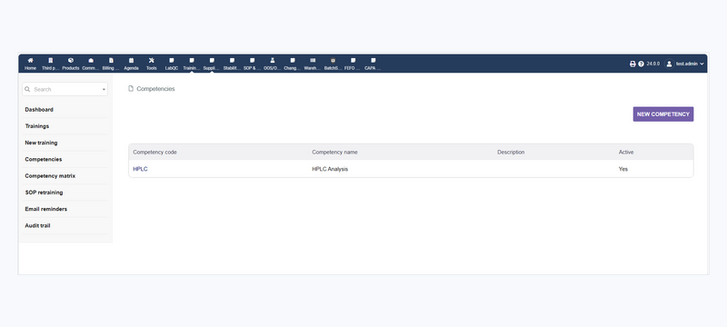Open the Billing document icon
The width and height of the screenshot is (727, 327).
(x=111, y=60)
